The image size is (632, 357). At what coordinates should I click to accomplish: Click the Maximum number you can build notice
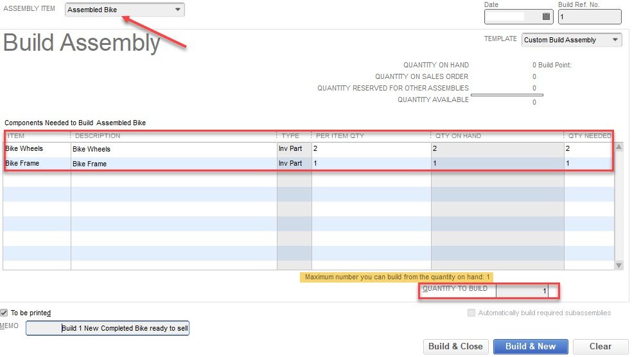(x=397, y=277)
